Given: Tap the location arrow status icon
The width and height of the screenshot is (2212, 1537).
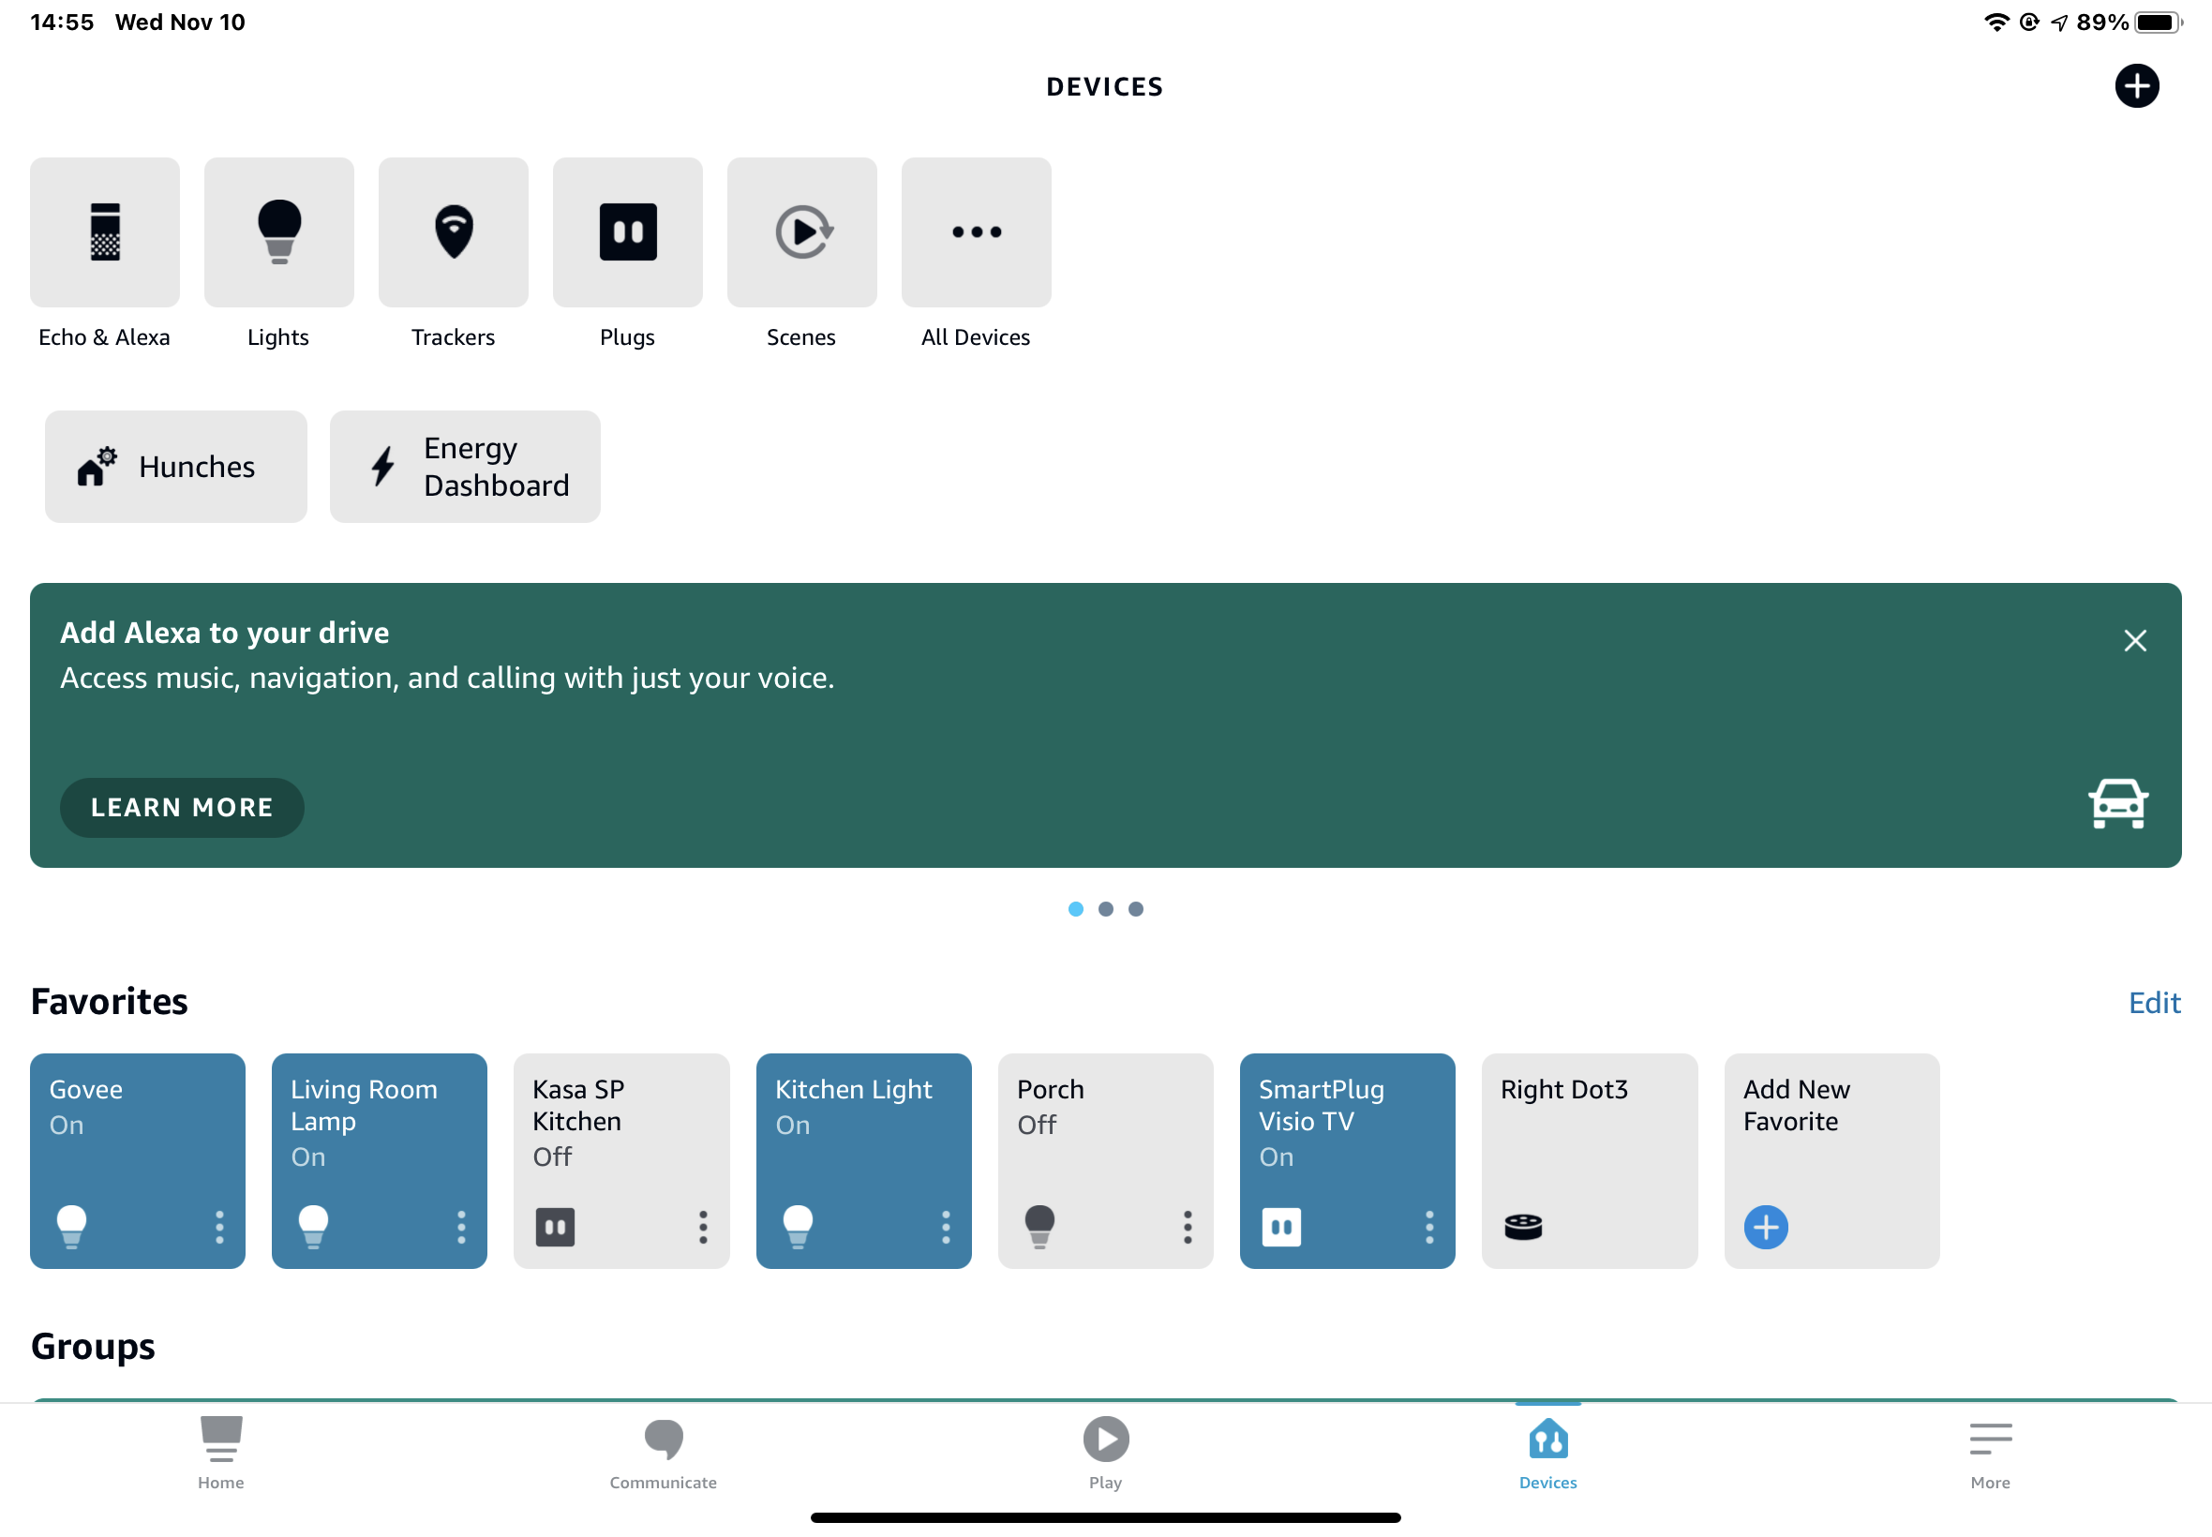Looking at the screenshot, I should pyautogui.click(x=2059, y=22).
